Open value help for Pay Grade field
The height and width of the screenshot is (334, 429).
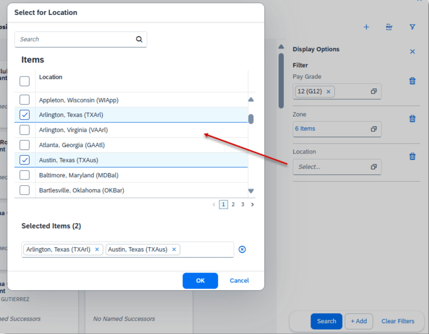point(374,91)
